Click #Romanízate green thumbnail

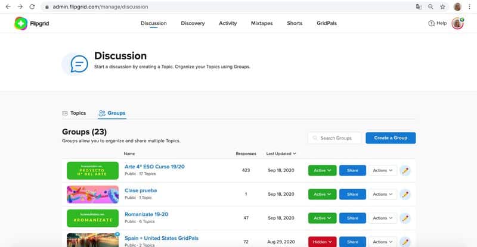[92, 218]
